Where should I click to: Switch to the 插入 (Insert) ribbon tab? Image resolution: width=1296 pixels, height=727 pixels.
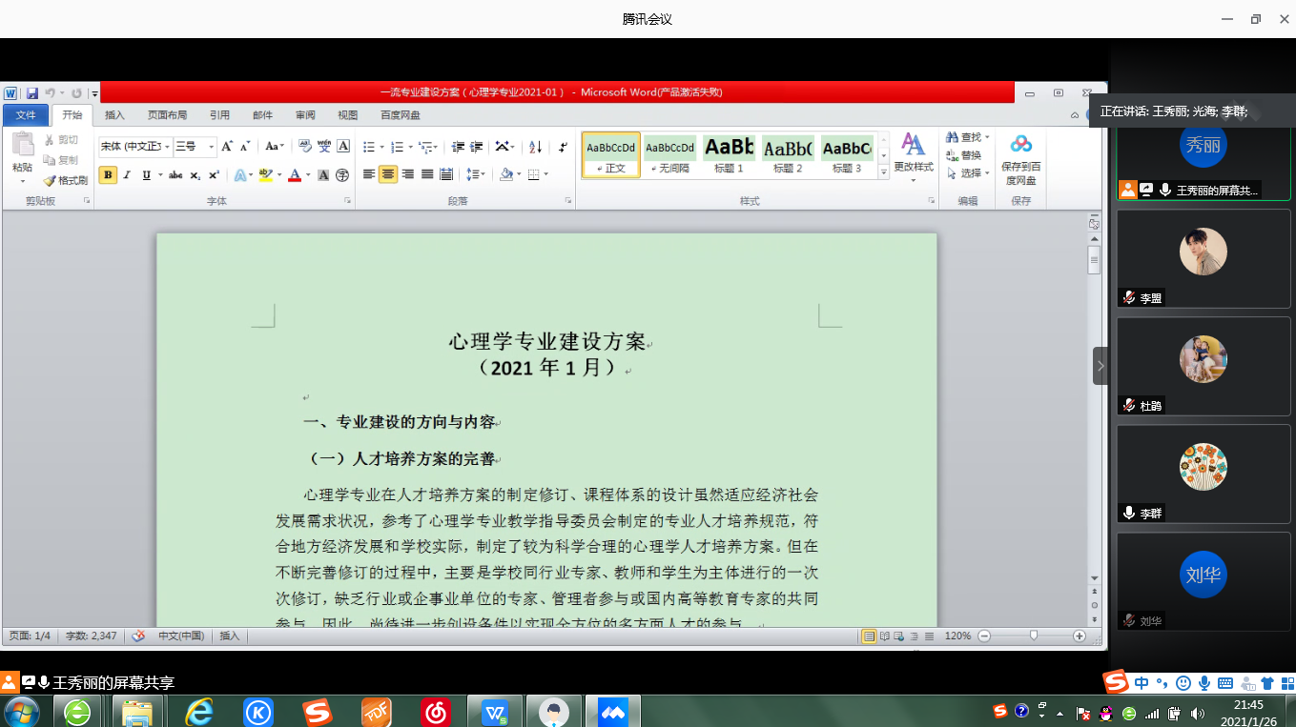coord(114,115)
